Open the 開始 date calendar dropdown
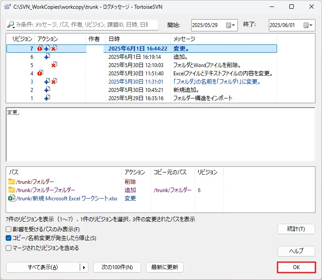The height and width of the screenshot is (280, 322). click(x=230, y=25)
